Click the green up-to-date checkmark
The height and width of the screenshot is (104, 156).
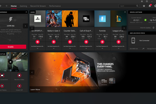coord(145,20)
